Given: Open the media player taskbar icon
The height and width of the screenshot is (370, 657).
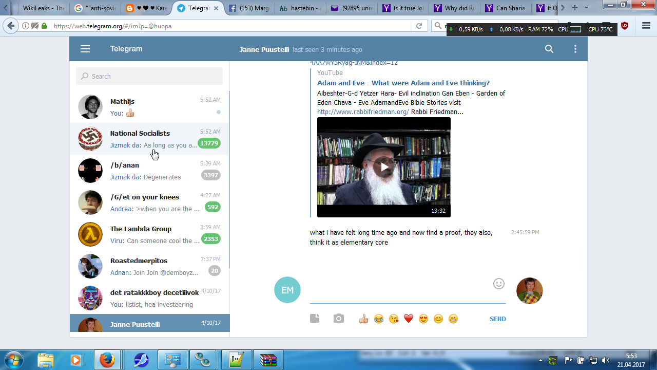Looking at the screenshot, I should [76, 360].
